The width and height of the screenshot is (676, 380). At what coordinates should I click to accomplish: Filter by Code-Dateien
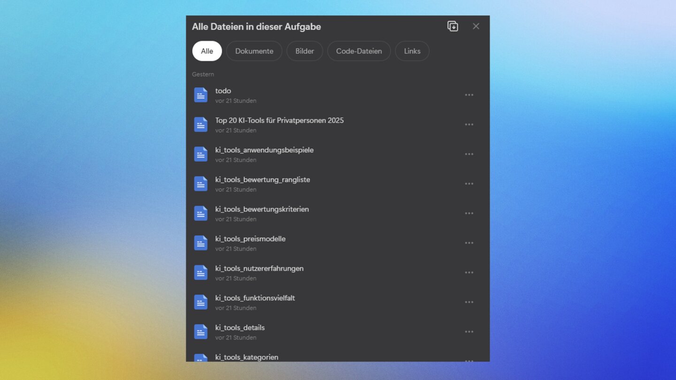[x=359, y=51]
